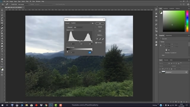
Task: Select the Hand tool
Action: pyautogui.click(x=2, y=59)
